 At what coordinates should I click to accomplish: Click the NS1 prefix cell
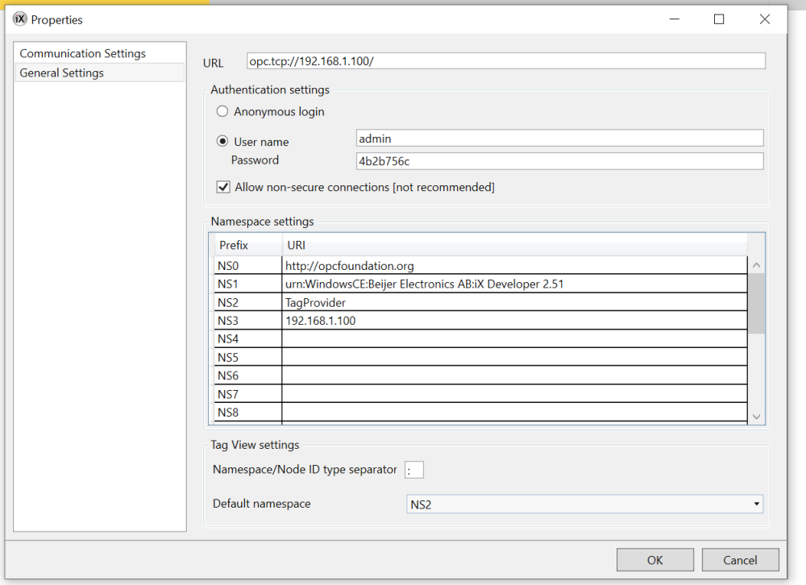click(x=247, y=284)
